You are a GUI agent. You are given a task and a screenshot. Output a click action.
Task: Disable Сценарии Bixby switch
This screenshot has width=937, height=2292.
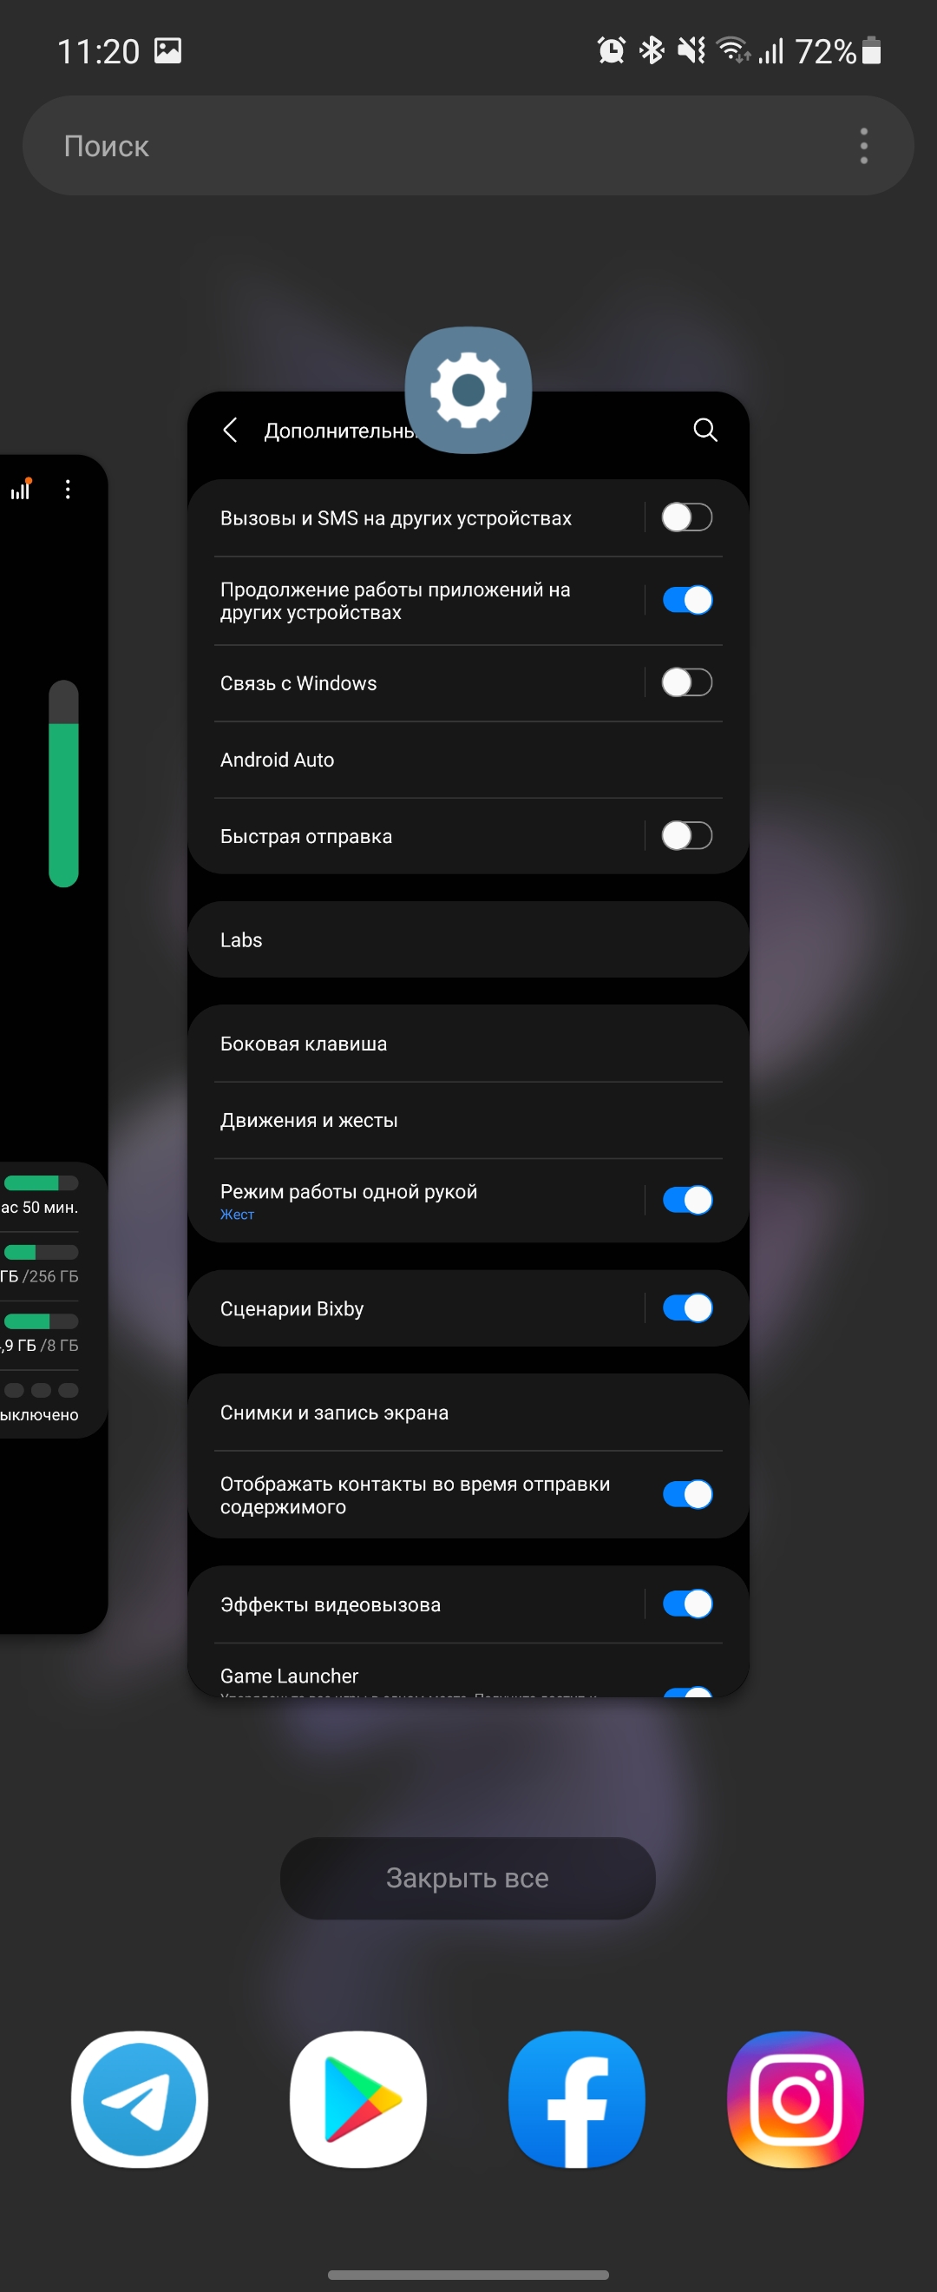coord(687,1308)
